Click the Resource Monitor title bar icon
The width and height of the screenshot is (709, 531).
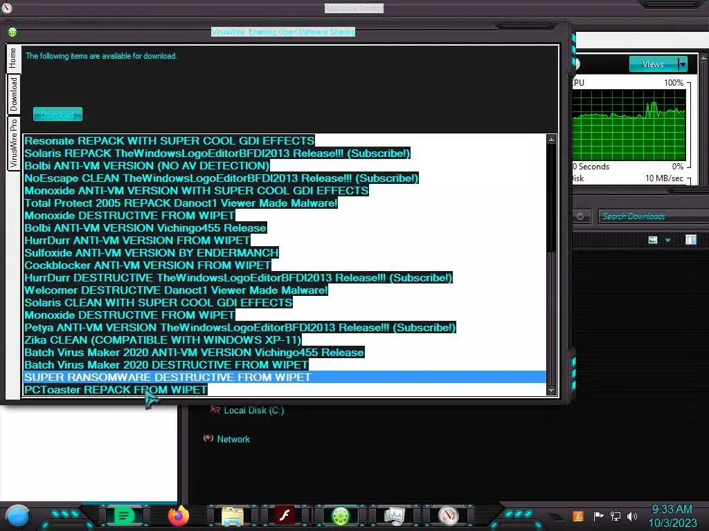point(6,8)
